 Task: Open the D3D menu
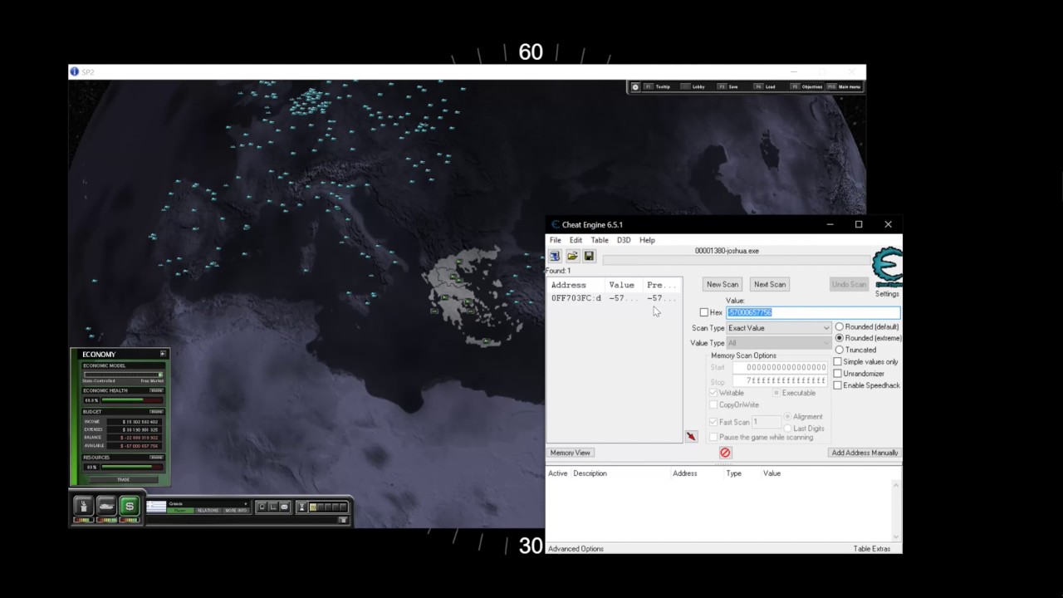click(624, 240)
